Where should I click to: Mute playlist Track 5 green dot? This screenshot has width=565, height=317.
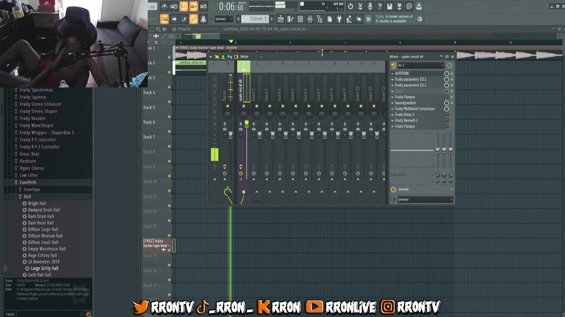point(169,117)
